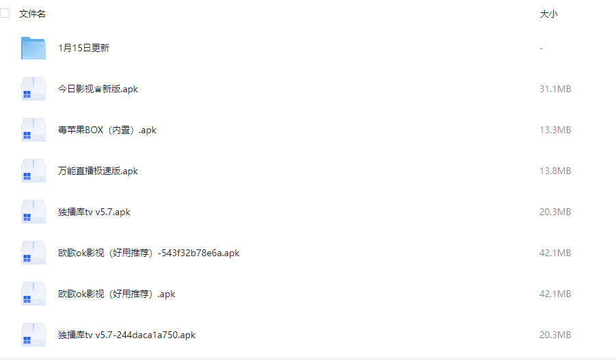Click the file name 毒苹果BOX（内置）.apk

107,130
